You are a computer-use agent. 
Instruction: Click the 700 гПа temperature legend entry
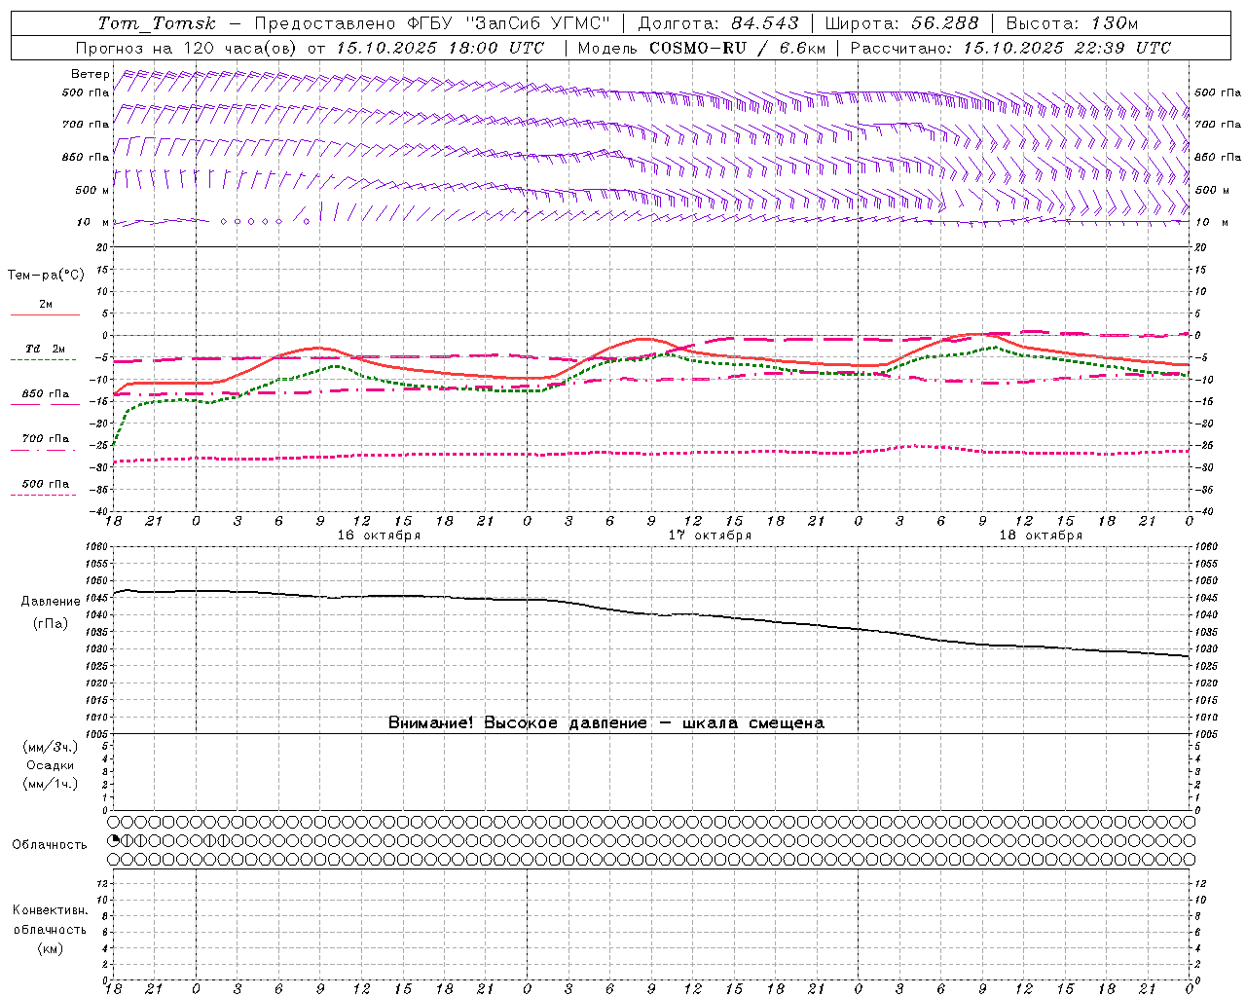[46, 439]
